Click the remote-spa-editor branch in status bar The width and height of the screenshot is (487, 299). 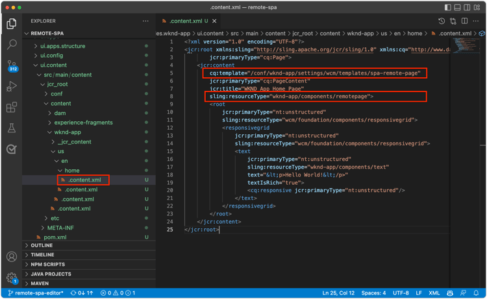(35, 293)
